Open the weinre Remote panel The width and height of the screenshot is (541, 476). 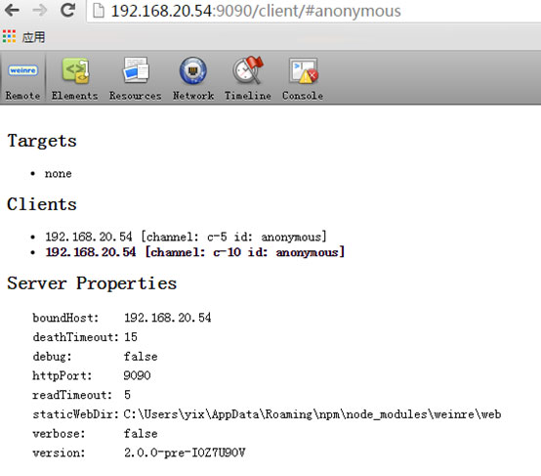pyautogui.click(x=22, y=78)
